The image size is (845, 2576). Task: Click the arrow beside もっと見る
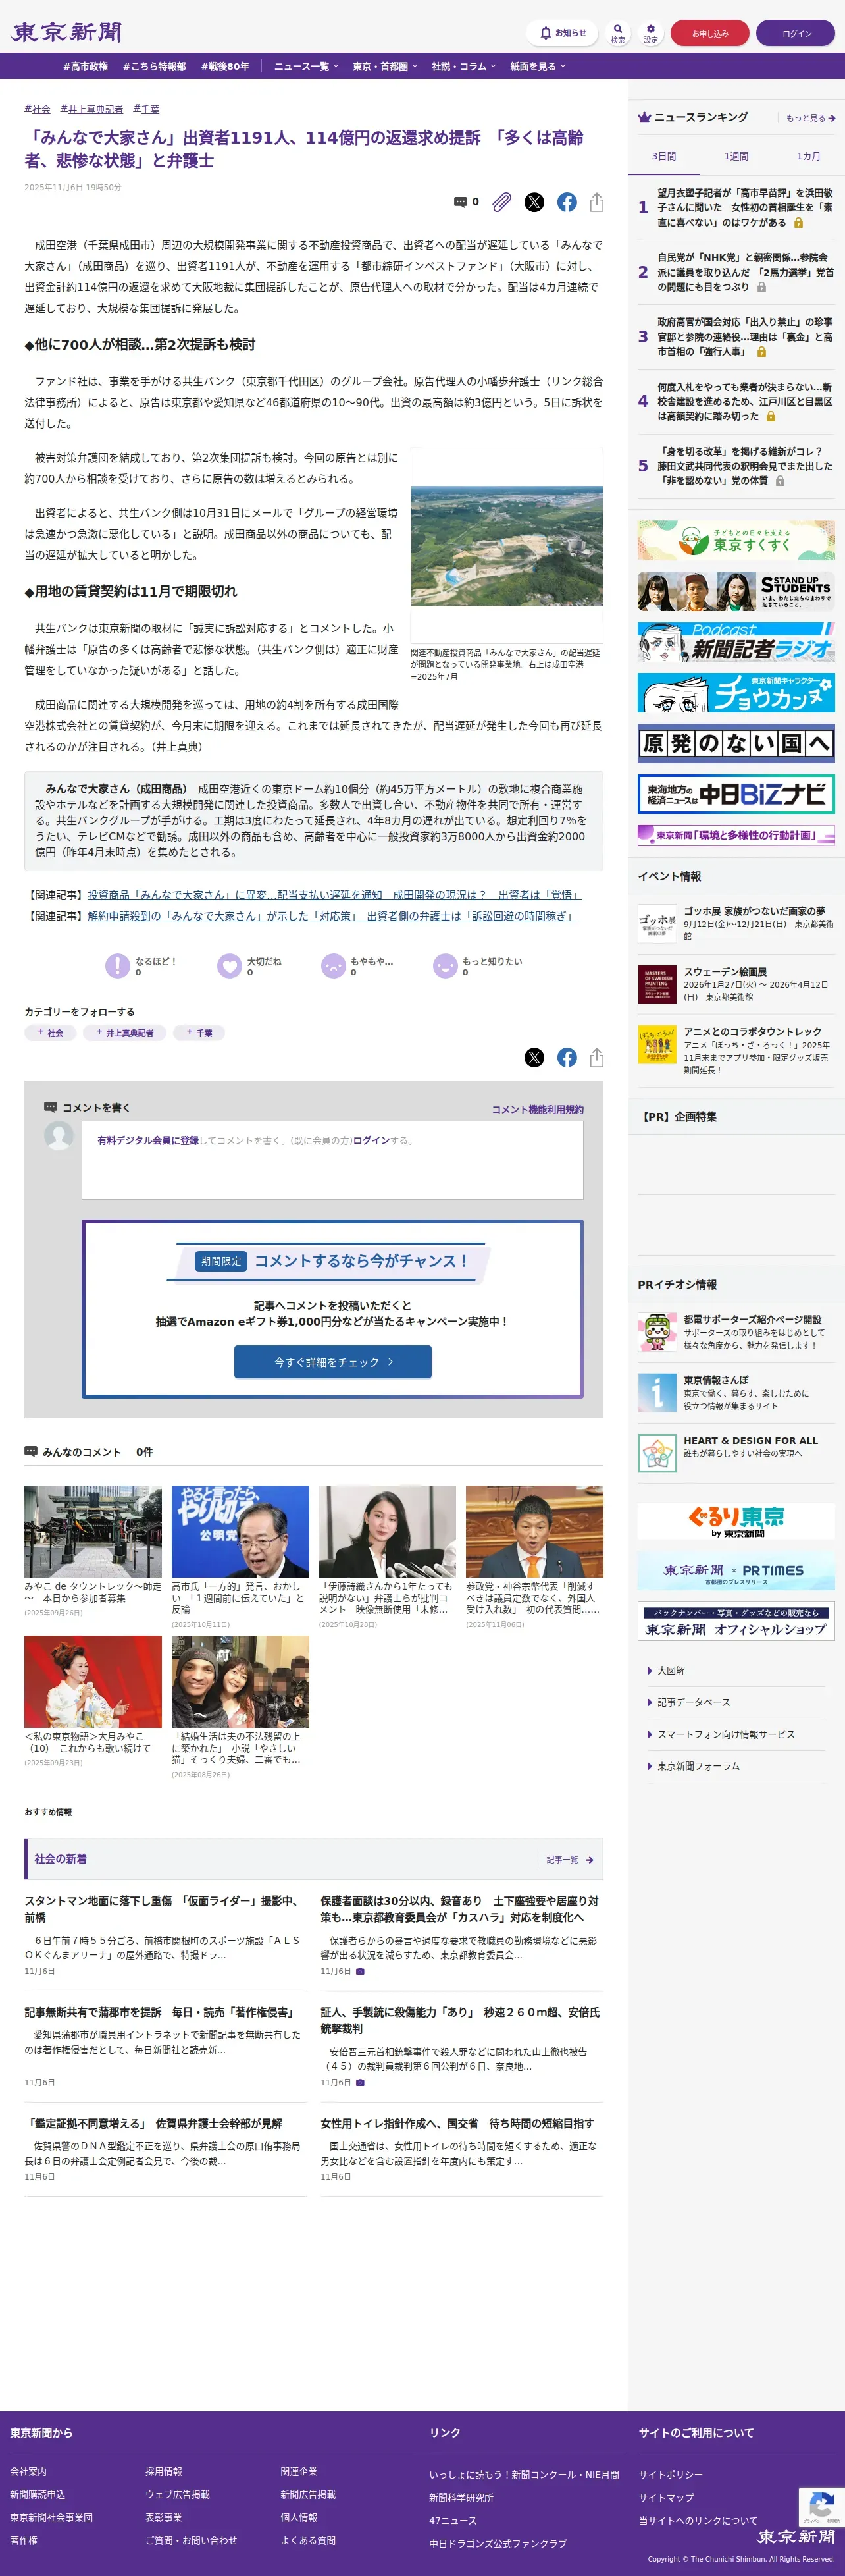click(832, 118)
